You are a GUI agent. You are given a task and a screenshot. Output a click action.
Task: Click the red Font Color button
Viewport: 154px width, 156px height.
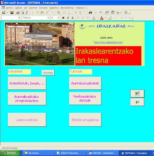pyautogui.click(x=102, y=18)
